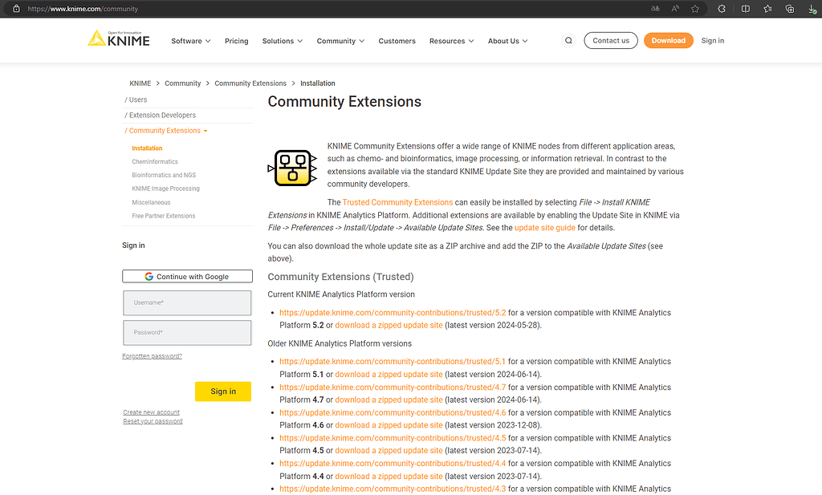Go to Community Extensions breadcrumb link
Viewport: 822px width, 495px height.
(x=250, y=83)
